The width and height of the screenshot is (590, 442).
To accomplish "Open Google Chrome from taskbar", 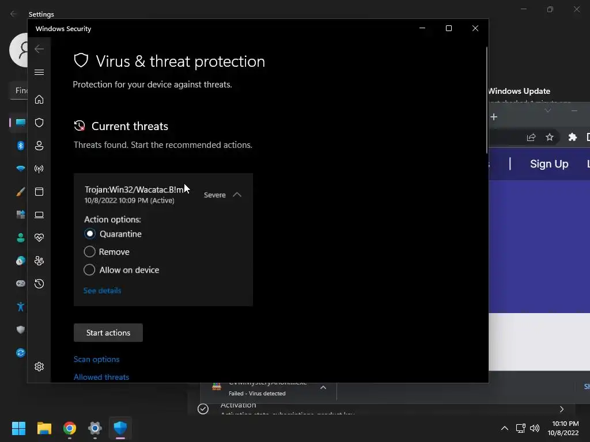I will pyautogui.click(x=70, y=428).
